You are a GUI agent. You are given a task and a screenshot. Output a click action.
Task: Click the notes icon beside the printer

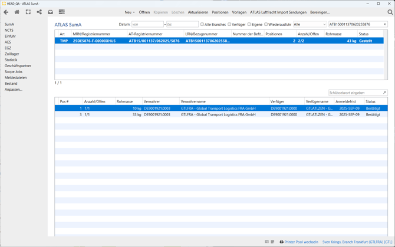tap(272, 242)
